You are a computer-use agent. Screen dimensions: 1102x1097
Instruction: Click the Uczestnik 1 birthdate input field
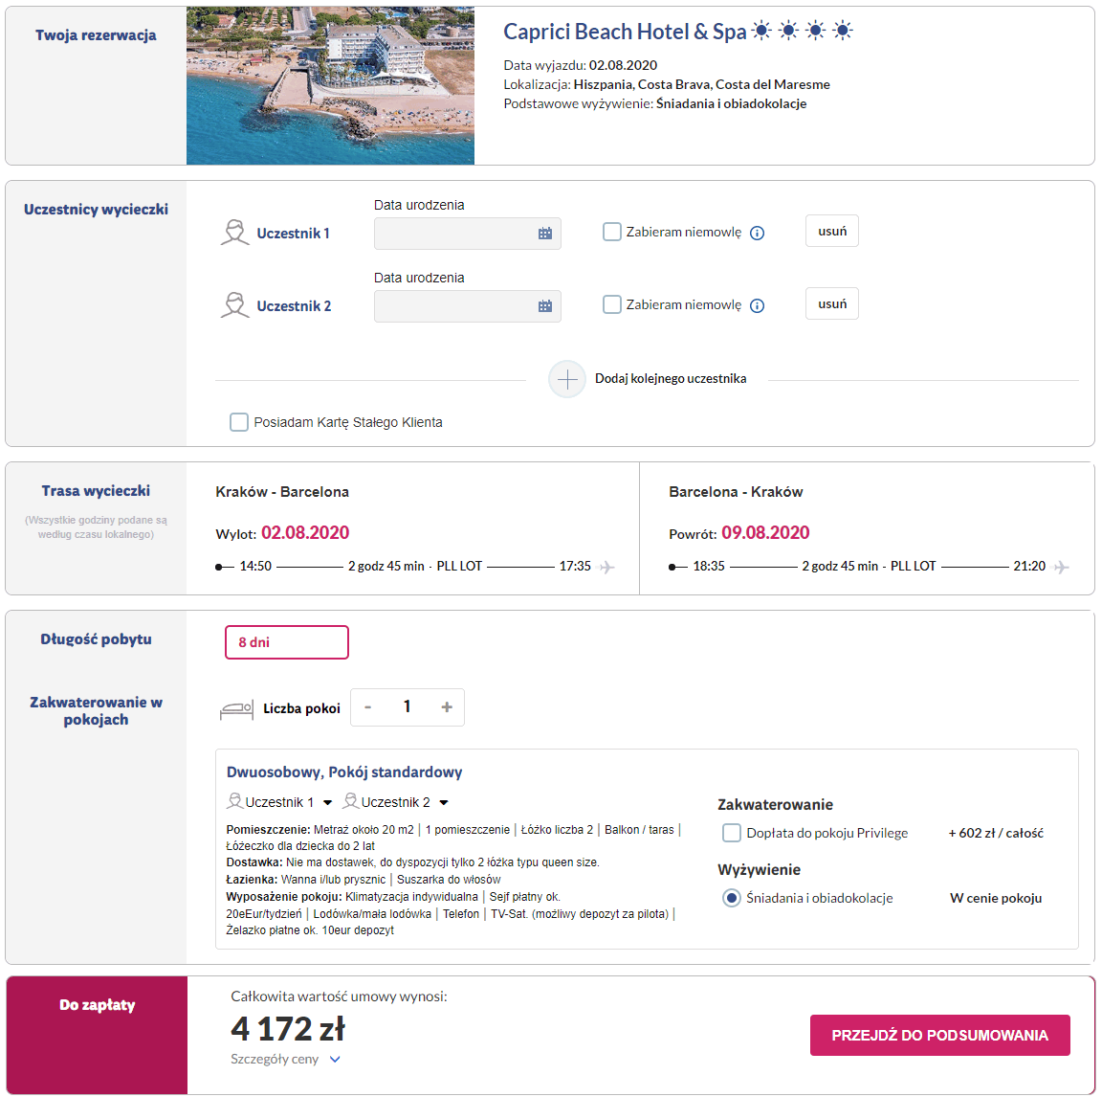(468, 234)
